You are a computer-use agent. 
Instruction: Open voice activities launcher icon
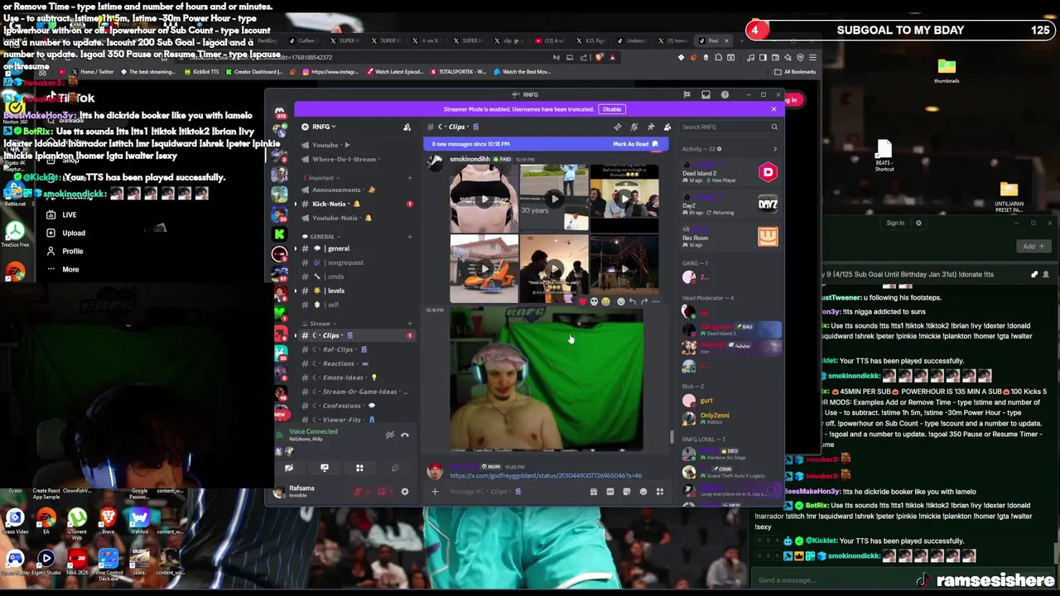click(359, 468)
